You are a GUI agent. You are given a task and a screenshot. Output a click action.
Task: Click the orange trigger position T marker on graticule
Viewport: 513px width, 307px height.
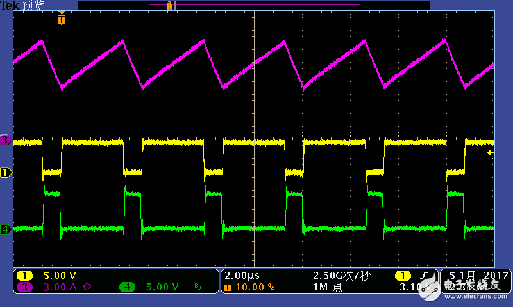(x=61, y=20)
